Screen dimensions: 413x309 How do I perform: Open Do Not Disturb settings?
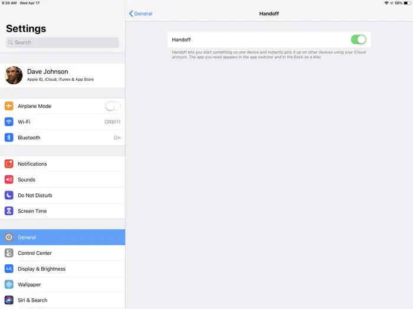point(63,195)
